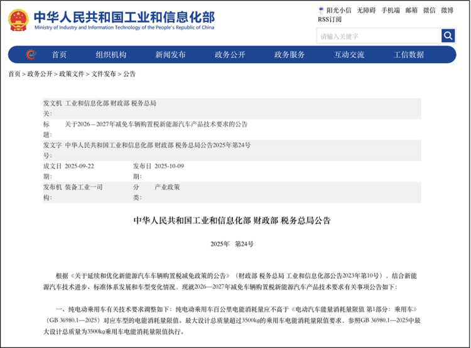Click the 阳光小信 mascot icon
This screenshot has width=471, height=348.
(322, 11)
